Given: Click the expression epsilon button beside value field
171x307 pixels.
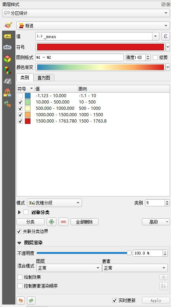Looking at the screenshot, I should click(x=166, y=36).
